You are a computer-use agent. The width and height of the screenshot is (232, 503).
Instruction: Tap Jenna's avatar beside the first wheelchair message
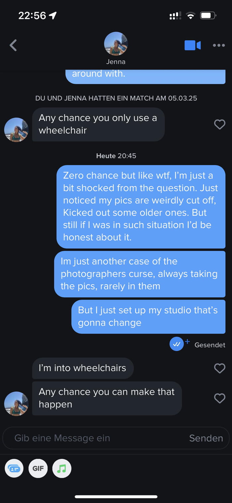coord(16,130)
